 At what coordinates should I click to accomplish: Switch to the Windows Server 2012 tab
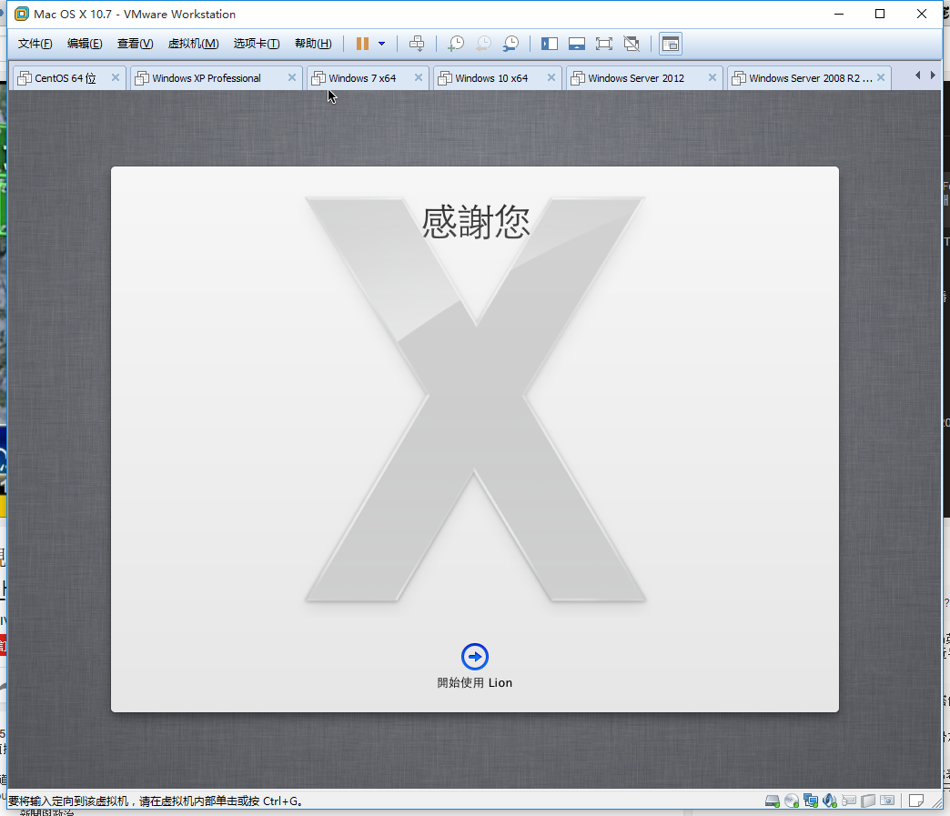[636, 78]
